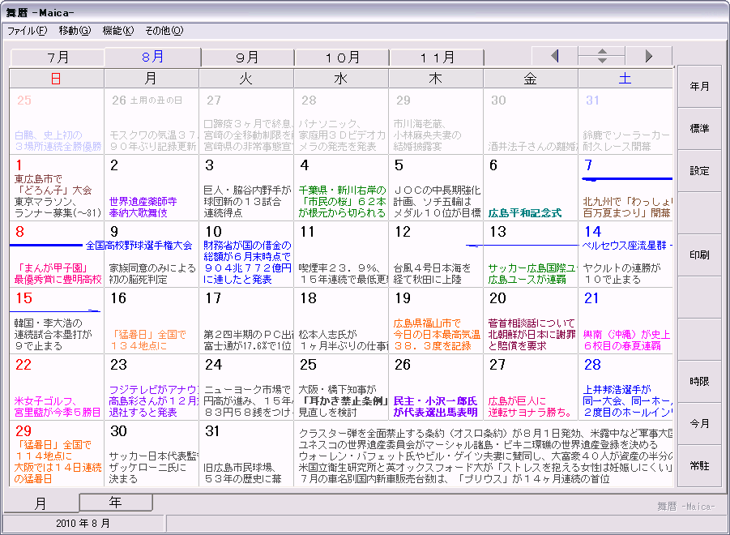The height and width of the screenshot is (535, 730).
Task: Select the 月 view tab at bottom
Action: click(x=41, y=503)
